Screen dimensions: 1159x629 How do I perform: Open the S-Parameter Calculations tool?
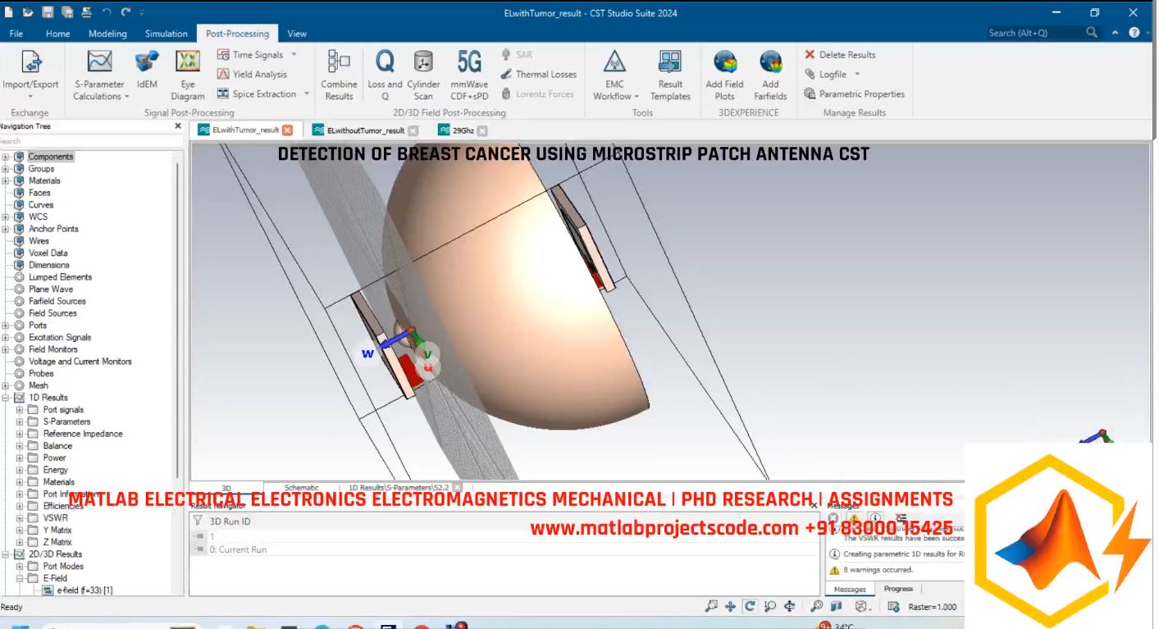click(x=98, y=74)
